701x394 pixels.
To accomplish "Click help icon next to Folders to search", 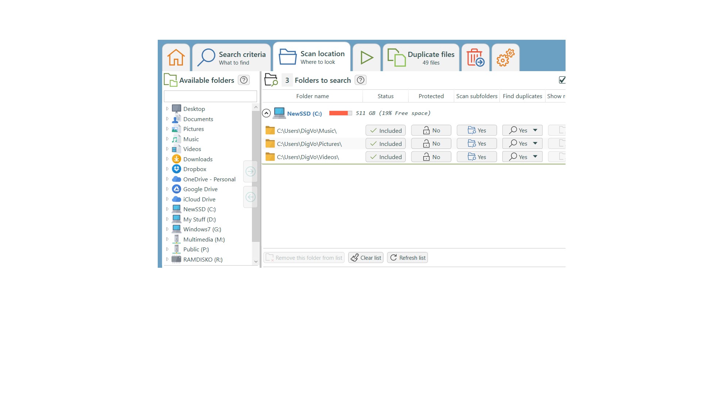I will coord(360,80).
